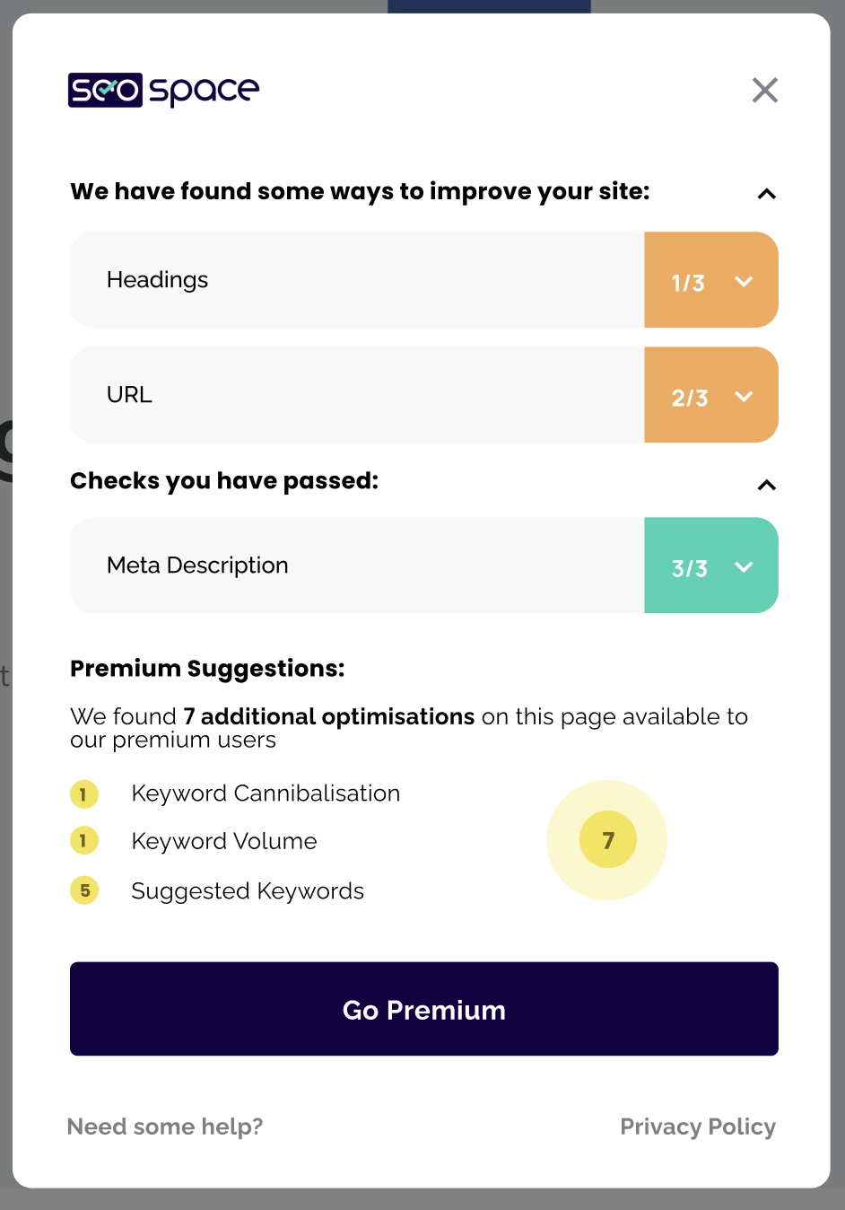Collapse the improvements section chevron
The width and height of the screenshot is (845, 1210).
[x=766, y=193]
